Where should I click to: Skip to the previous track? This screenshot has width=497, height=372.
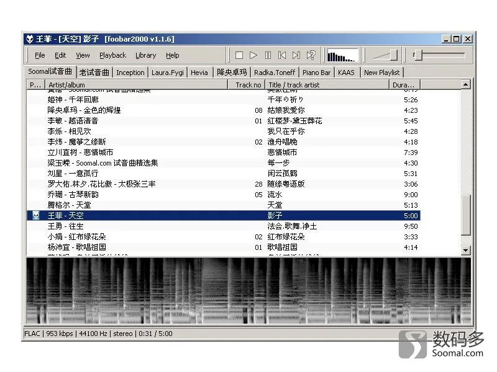coord(282,55)
